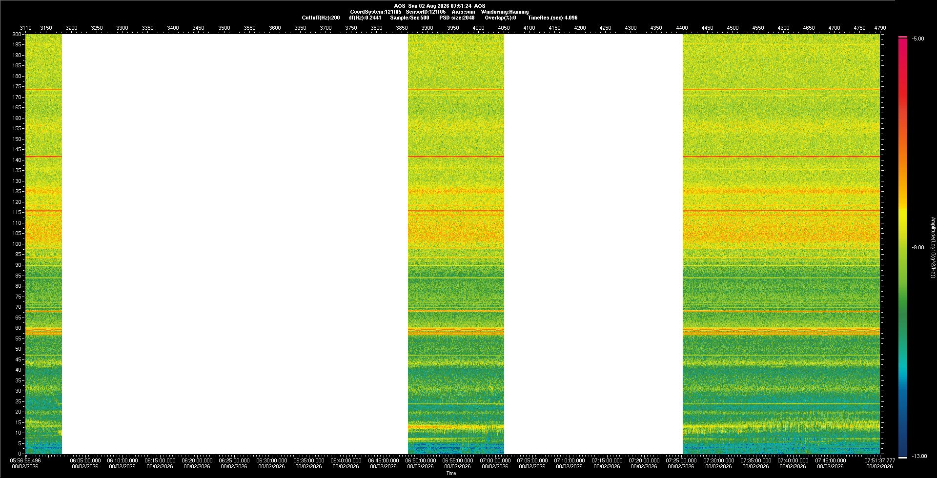This screenshot has height=478, width=937.
Task: Click the Amplitude Log10(g^2/Hz) colorbar title
Action: tap(933, 247)
